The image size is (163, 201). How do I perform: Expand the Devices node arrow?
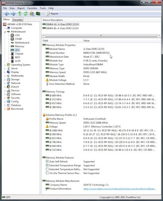[x=5, y=91]
